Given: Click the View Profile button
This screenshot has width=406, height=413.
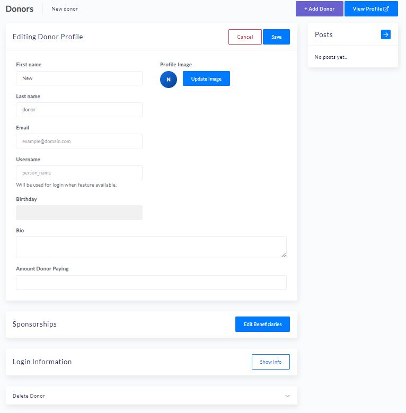Looking at the screenshot, I should (x=371, y=9).
